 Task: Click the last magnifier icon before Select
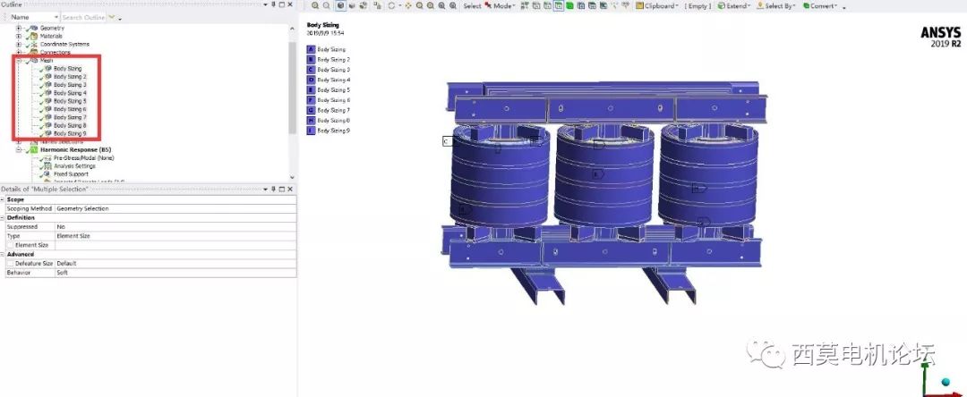[x=453, y=5]
